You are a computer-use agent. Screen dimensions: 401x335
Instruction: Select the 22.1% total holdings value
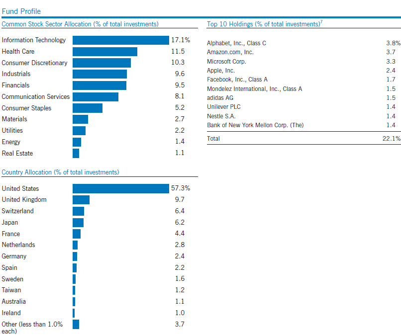click(392, 139)
